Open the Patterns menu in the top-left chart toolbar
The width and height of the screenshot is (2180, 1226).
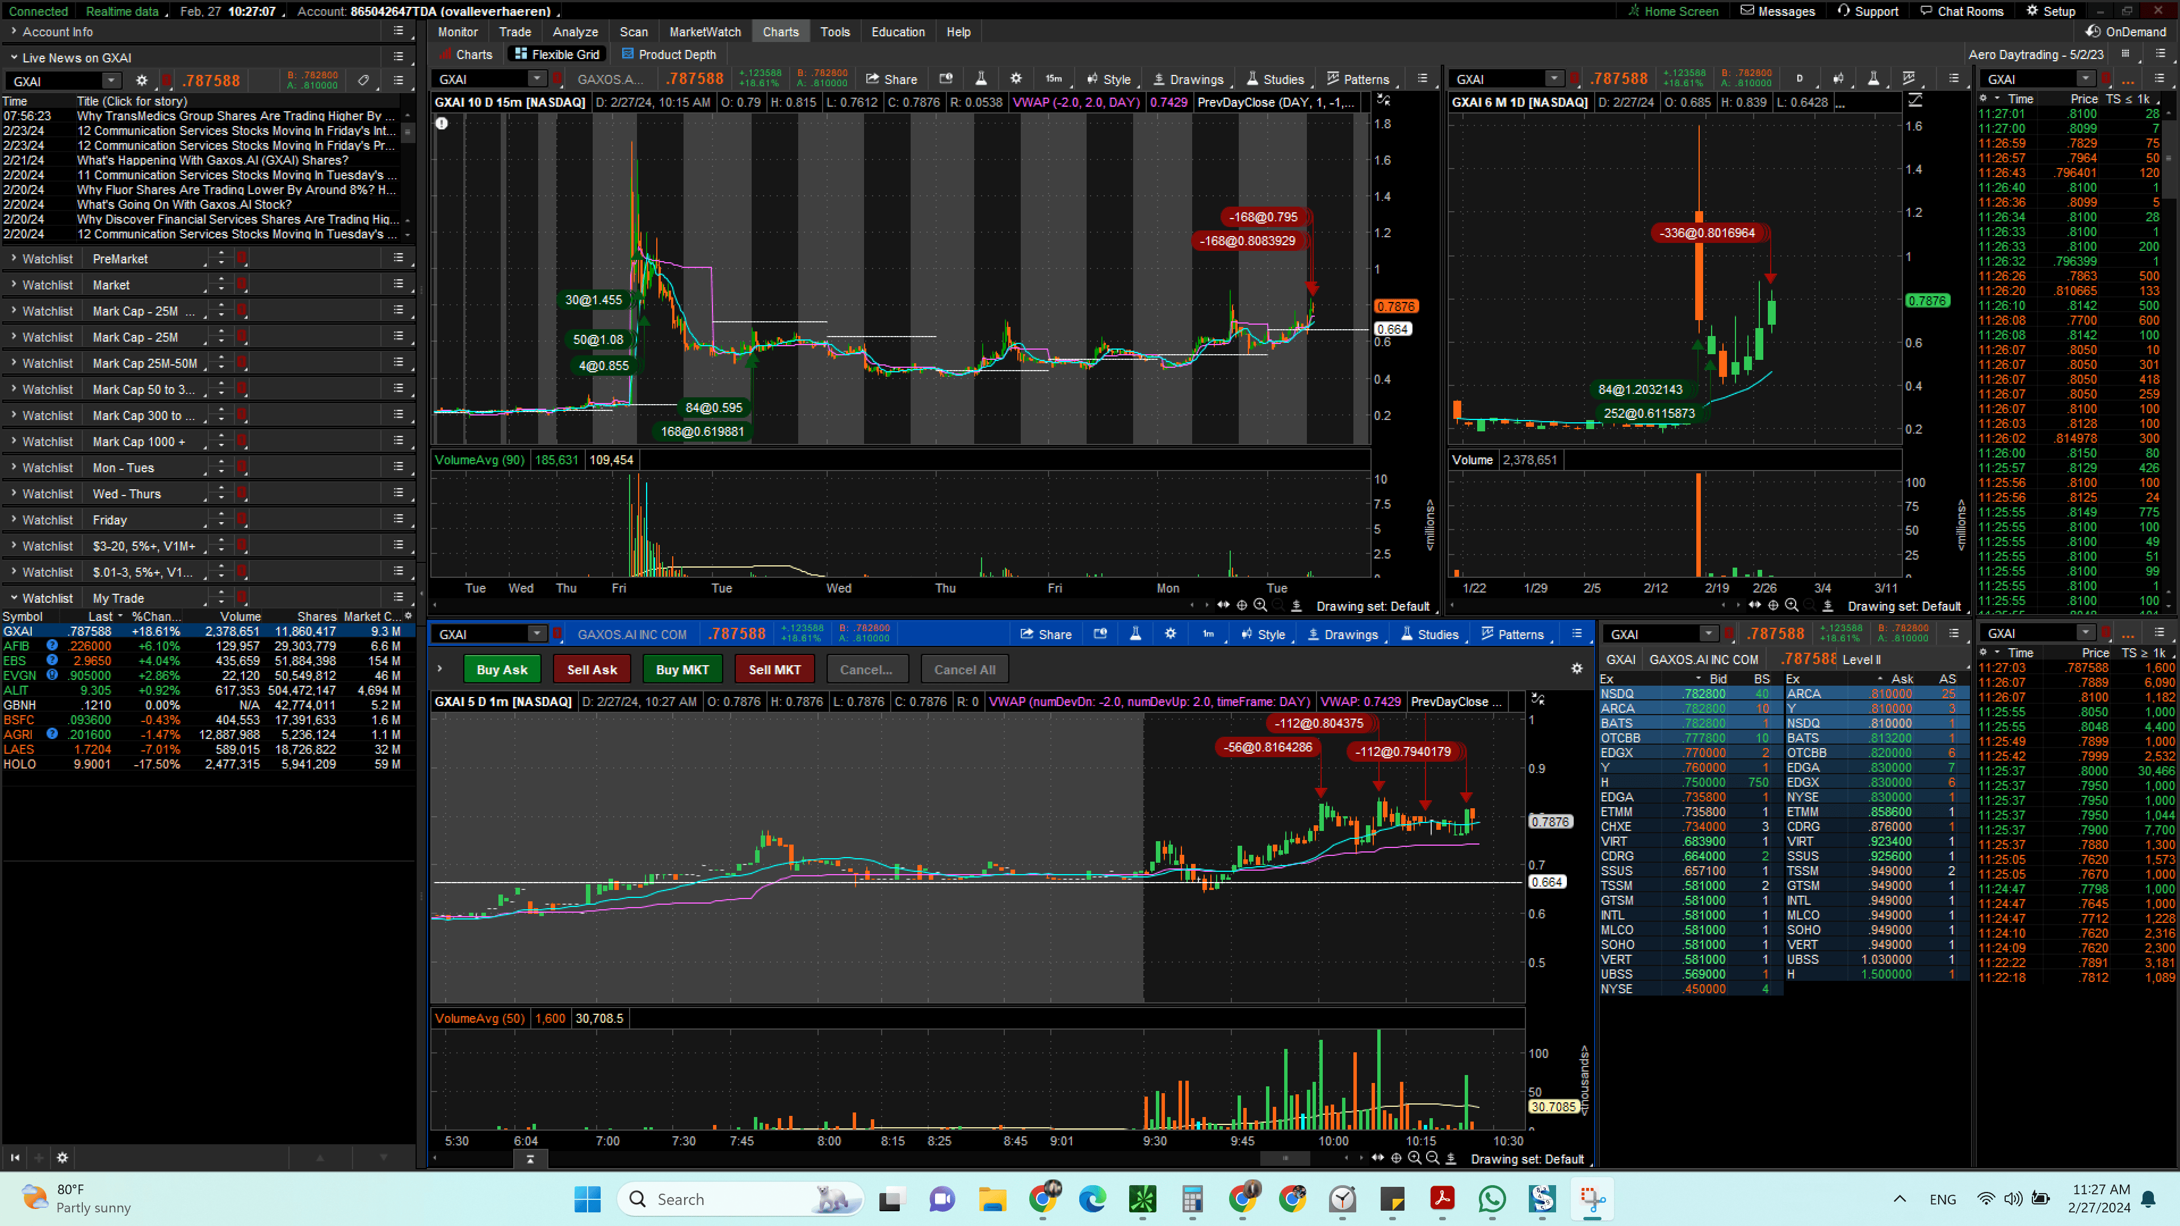1357,79
